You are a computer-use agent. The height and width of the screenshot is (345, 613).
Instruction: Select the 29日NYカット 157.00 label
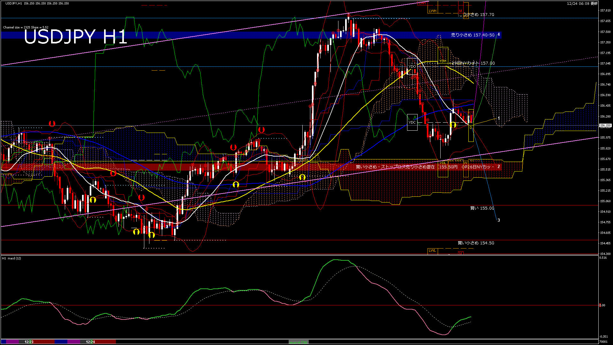click(473, 63)
